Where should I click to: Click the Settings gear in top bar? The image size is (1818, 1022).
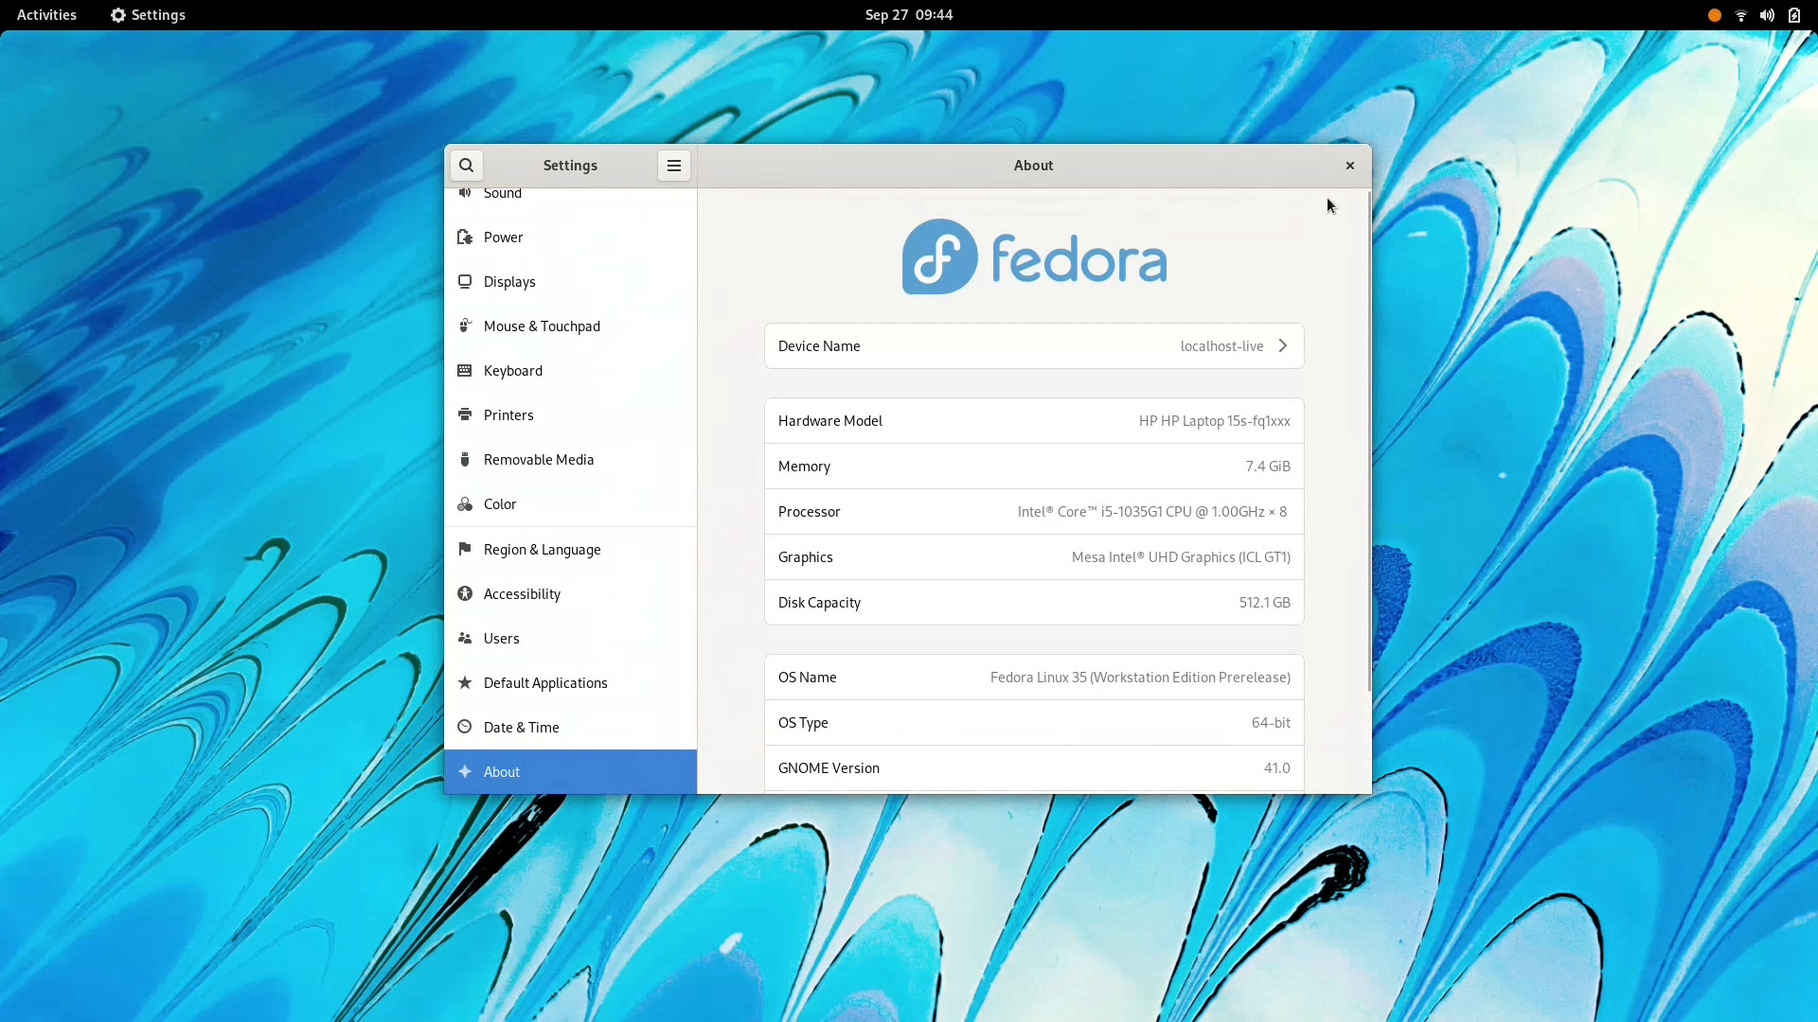(x=118, y=15)
